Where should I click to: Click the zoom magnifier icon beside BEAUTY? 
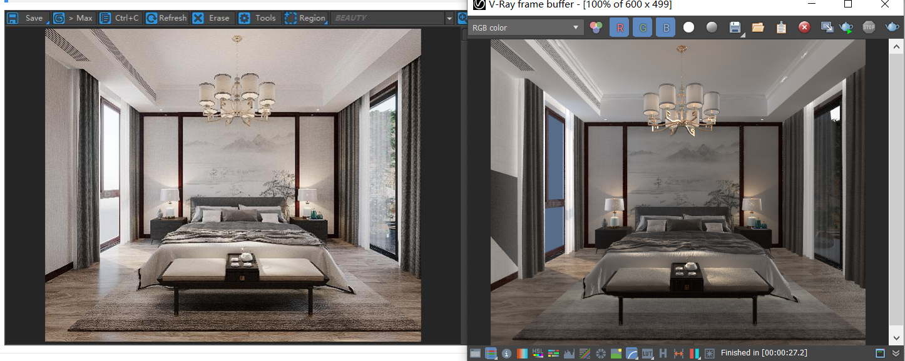463,18
